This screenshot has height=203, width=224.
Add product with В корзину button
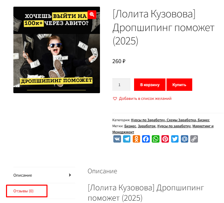click(150, 84)
